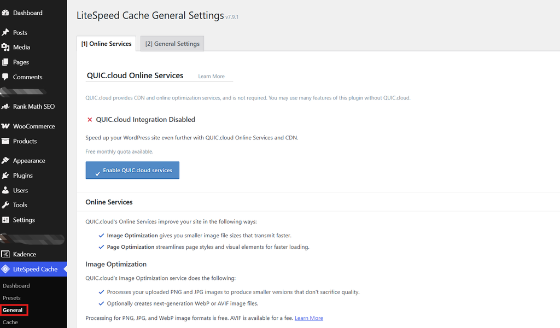Viewport: 560px width, 328px height.
Task: Click the Kadence logo icon
Action: click(5, 254)
